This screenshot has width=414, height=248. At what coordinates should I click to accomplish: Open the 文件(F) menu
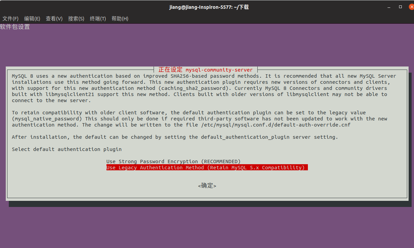(10, 19)
